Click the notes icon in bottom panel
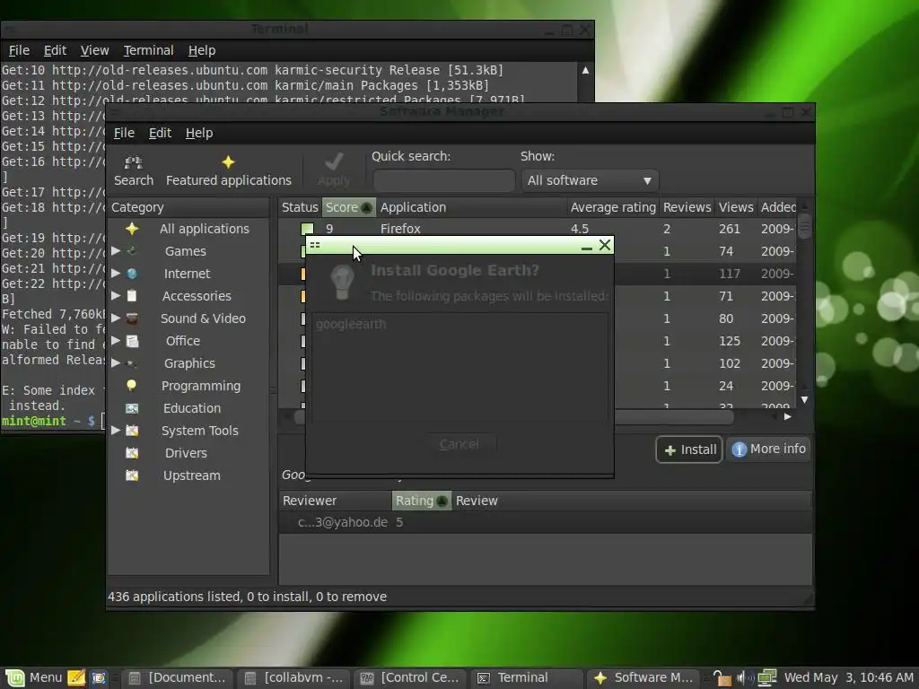This screenshot has height=689, width=919. 76,678
